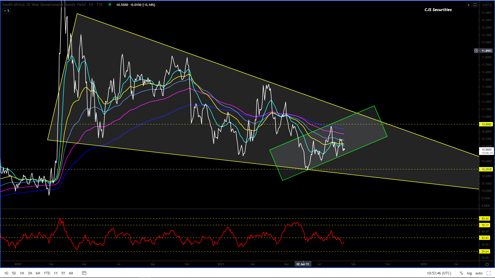Select the YTD date range
The height and width of the screenshot is (278, 495).
pyautogui.click(x=47, y=273)
